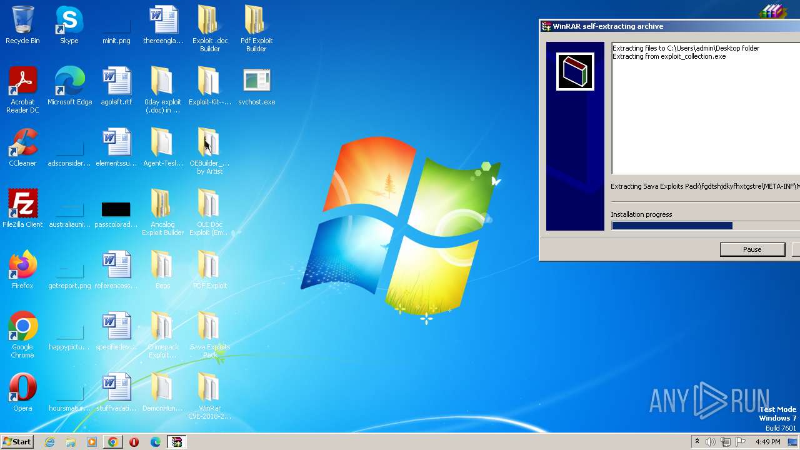Select the thereengla... Word document icon
800x450 pixels.
(163, 25)
